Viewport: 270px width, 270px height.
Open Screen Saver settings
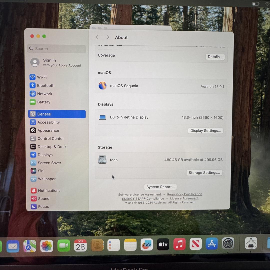coord(46,163)
